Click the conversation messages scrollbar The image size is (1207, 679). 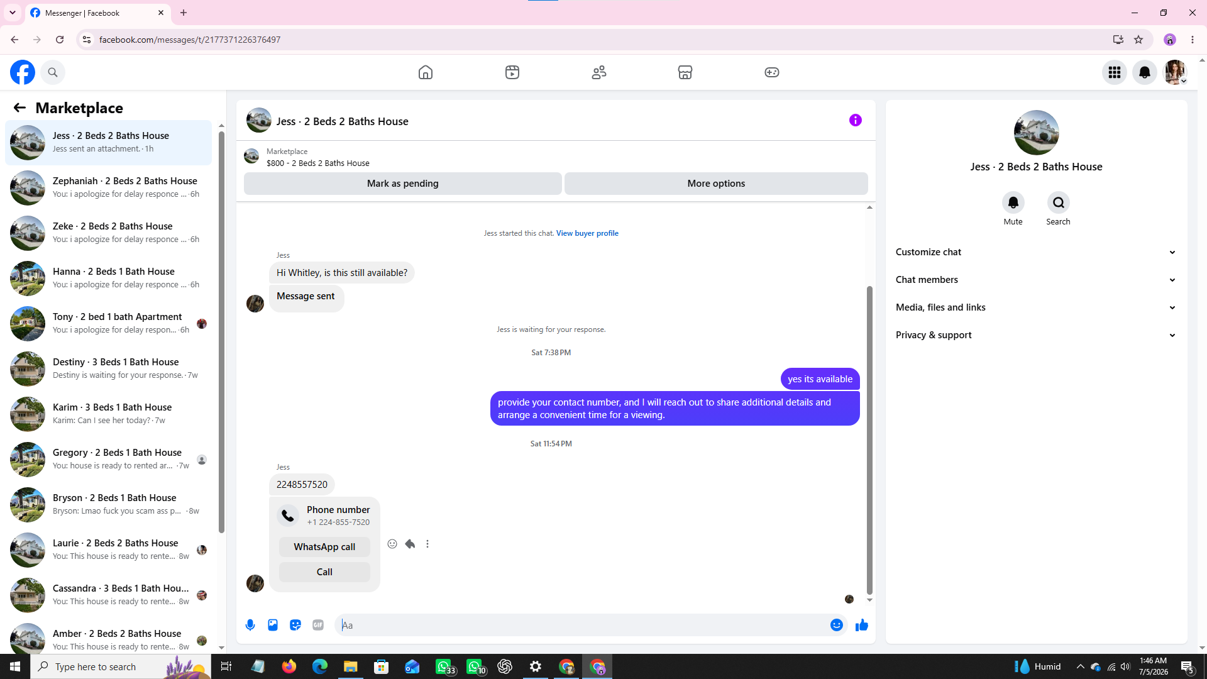[x=869, y=440]
